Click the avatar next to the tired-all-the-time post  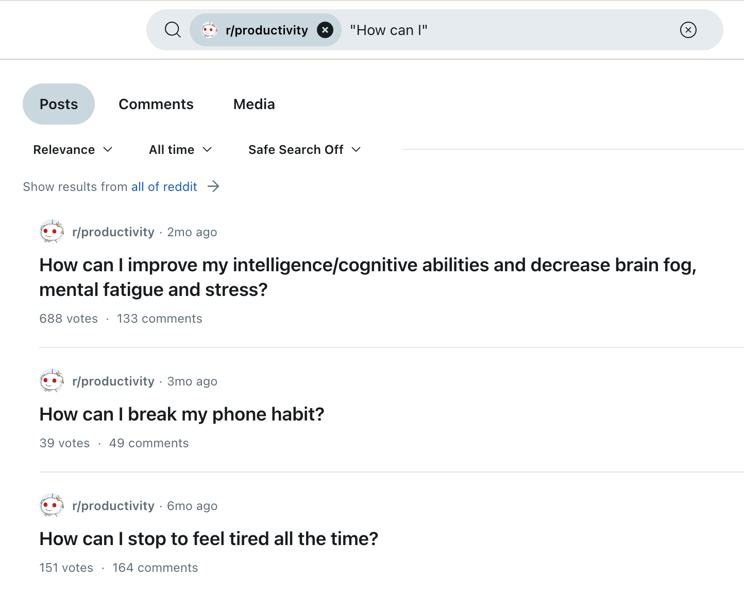point(52,505)
